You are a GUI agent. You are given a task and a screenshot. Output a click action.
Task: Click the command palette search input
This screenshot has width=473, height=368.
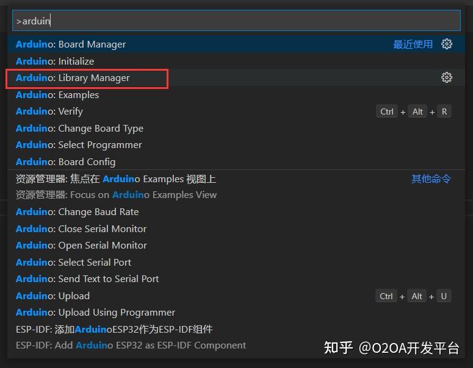click(x=236, y=21)
